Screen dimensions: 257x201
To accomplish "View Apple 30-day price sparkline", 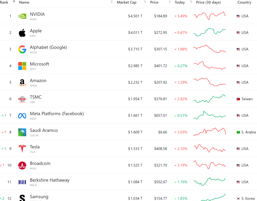I will (x=210, y=32).
